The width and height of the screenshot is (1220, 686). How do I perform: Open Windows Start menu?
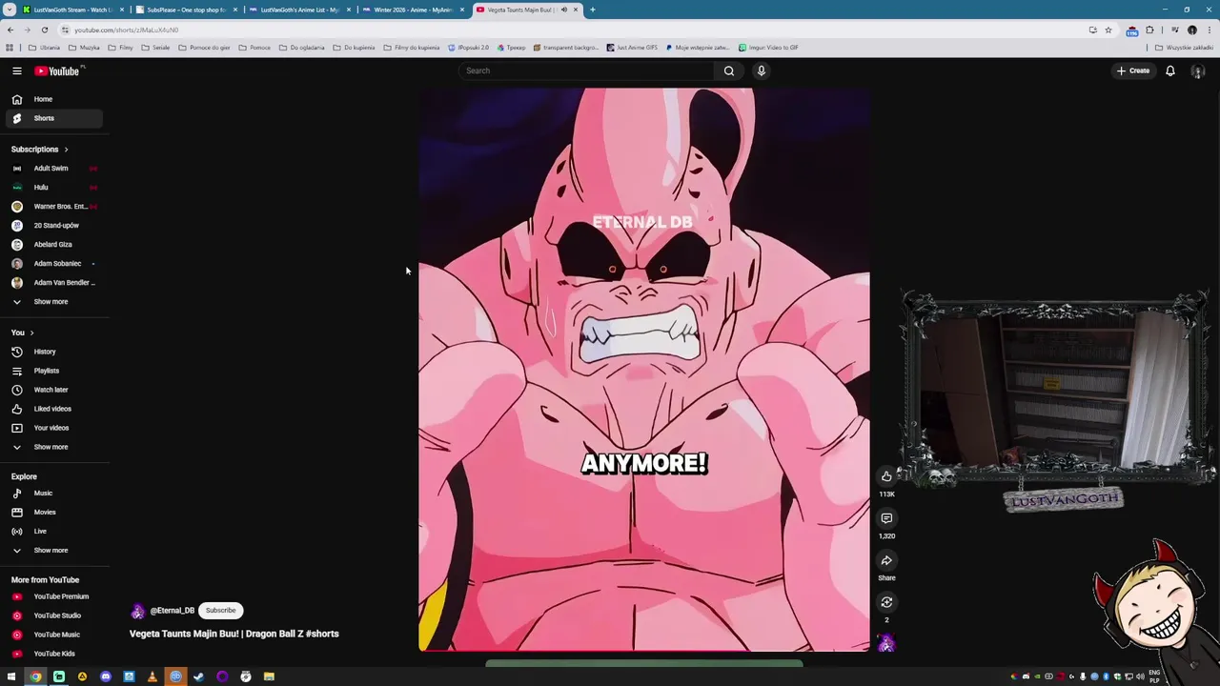click(11, 676)
